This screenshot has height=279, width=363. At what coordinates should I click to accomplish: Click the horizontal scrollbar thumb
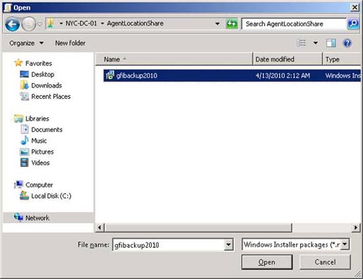[x=198, y=228]
